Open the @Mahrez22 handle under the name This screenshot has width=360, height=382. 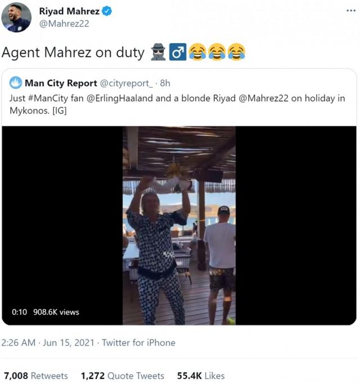pyautogui.click(x=64, y=24)
